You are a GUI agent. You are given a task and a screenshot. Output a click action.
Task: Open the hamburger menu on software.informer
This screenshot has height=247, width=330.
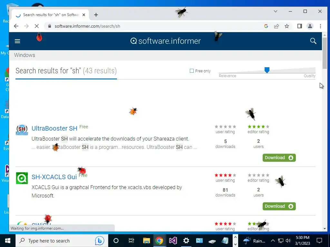17,41
